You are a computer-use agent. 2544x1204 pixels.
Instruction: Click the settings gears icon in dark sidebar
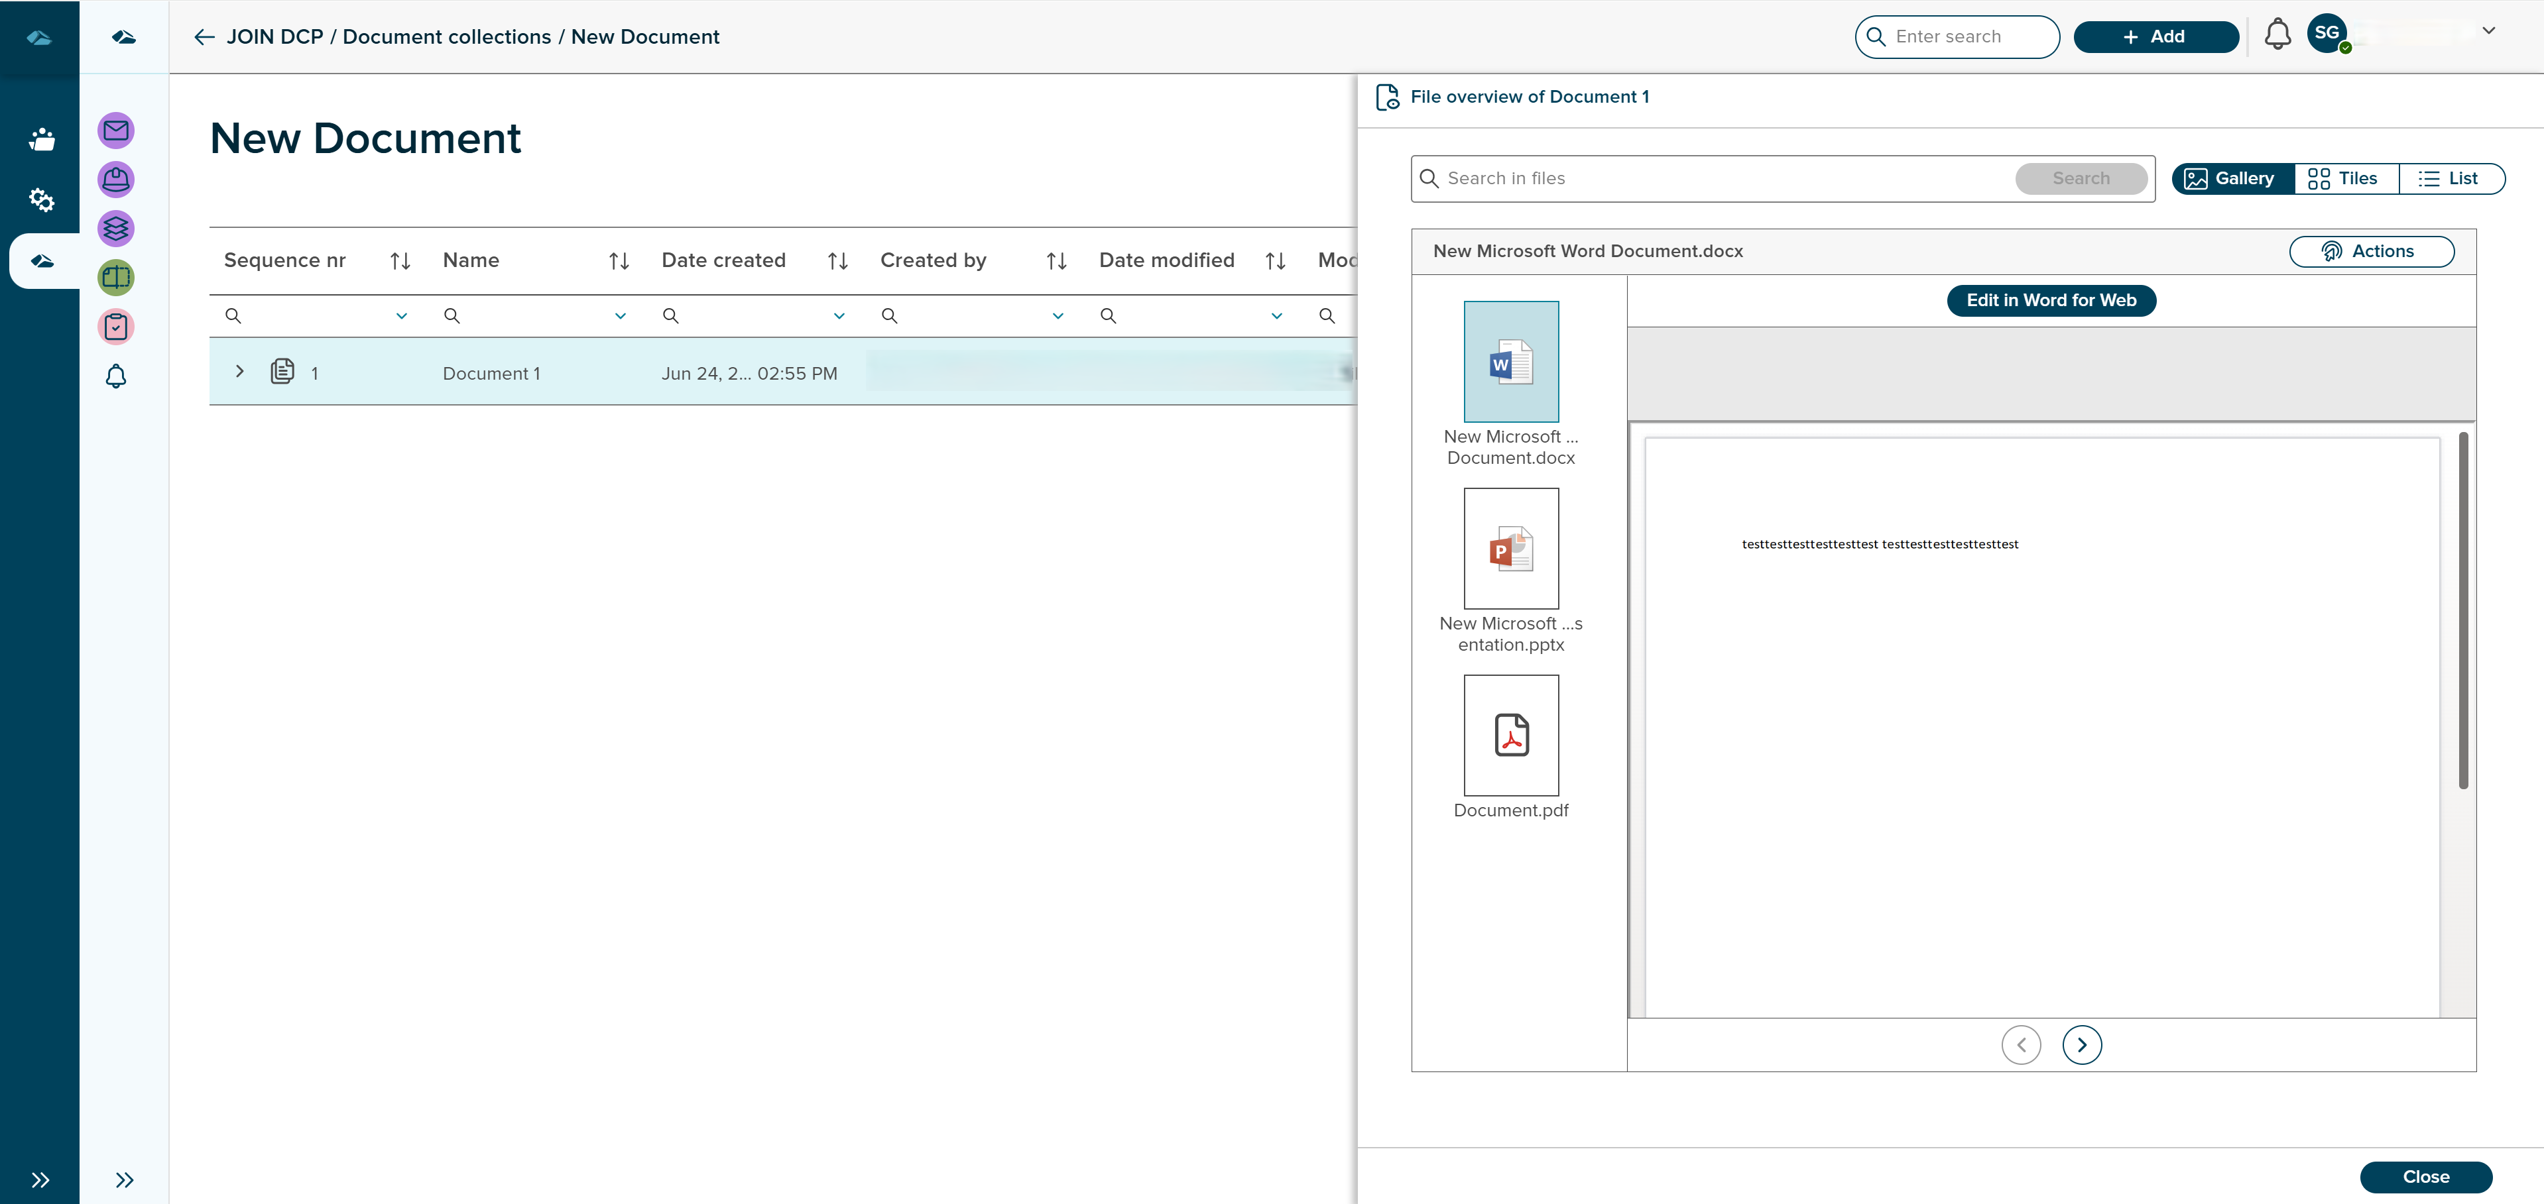[40, 199]
